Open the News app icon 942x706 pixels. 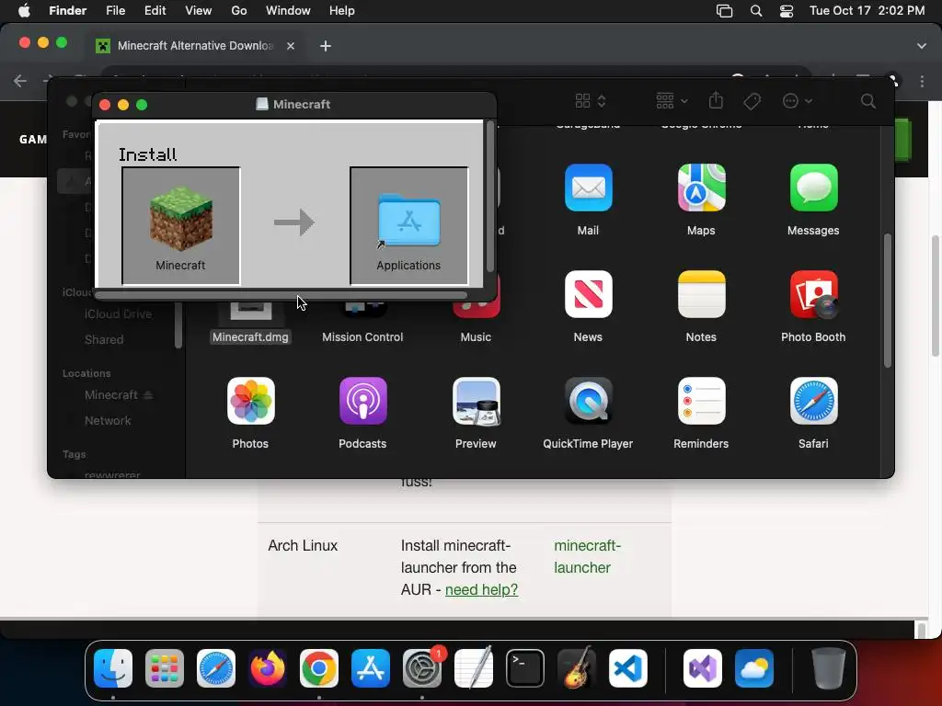coord(588,294)
